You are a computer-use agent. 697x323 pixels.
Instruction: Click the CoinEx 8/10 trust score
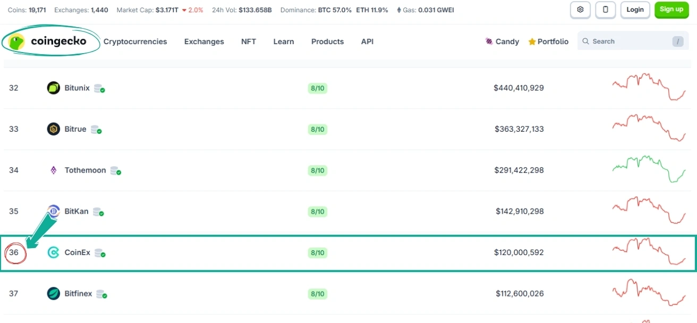pos(318,252)
